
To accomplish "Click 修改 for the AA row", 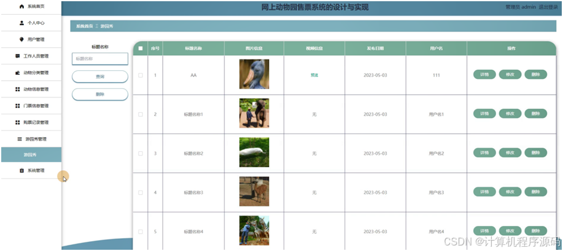I will coord(510,75).
